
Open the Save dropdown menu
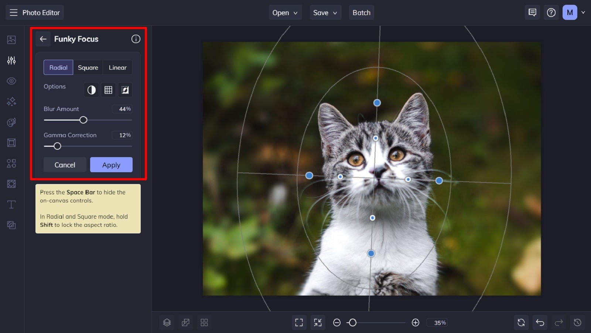click(x=325, y=12)
